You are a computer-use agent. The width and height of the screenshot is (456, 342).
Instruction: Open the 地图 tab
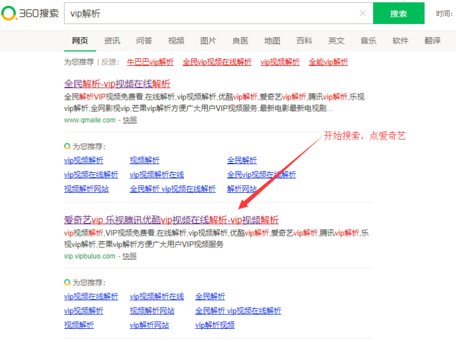[x=272, y=40]
